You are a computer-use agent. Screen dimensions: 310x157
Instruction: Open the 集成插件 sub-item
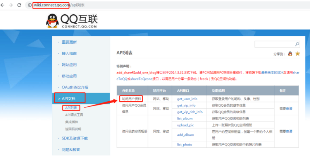(x=71, y=122)
